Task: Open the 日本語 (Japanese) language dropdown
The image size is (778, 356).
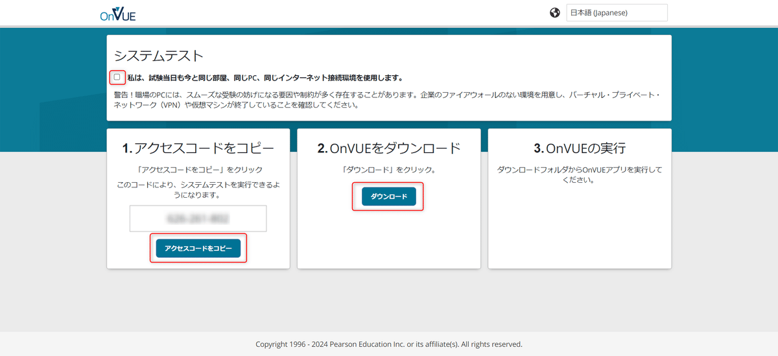Action: coord(617,12)
